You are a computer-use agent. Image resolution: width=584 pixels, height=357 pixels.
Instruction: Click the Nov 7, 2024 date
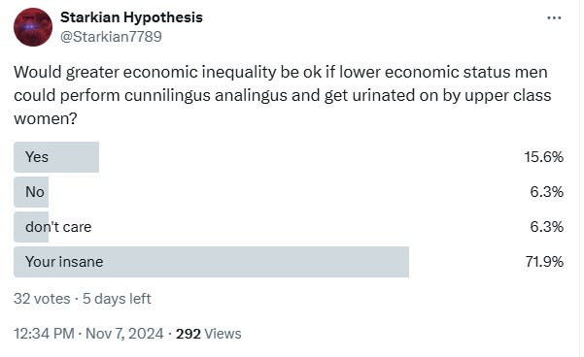pyautogui.click(x=124, y=334)
